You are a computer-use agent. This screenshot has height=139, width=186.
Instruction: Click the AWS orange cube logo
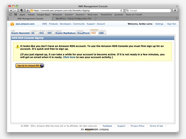point(12,24)
